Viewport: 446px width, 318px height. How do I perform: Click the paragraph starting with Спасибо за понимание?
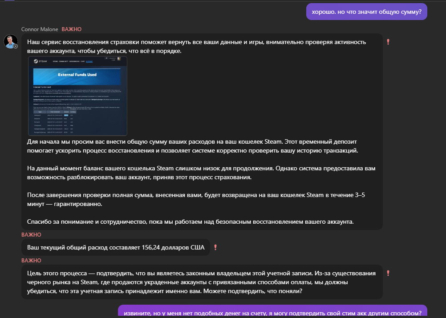tap(191, 221)
